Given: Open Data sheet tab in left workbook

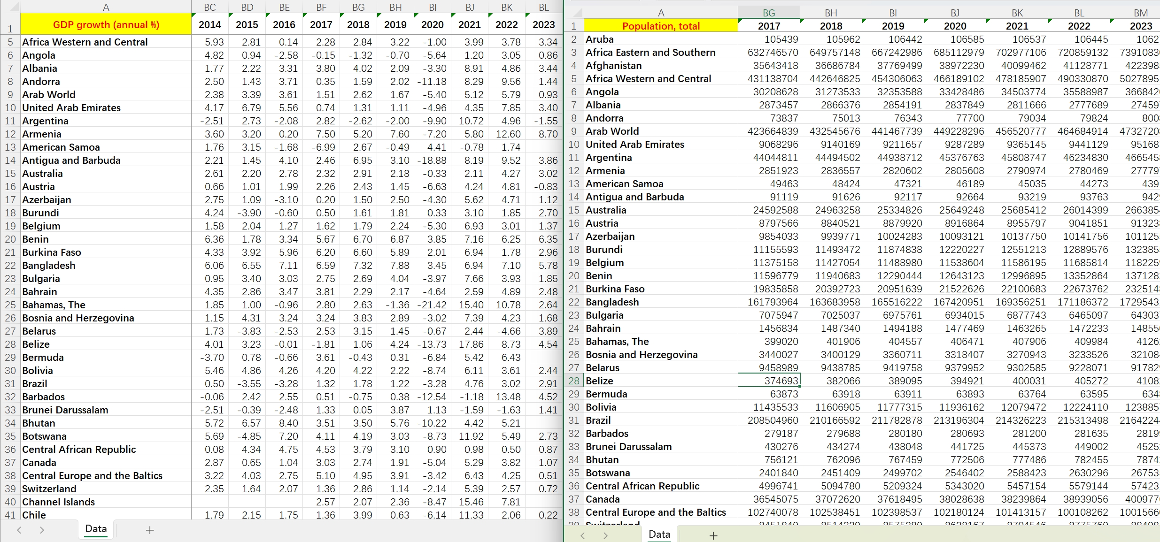Looking at the screenshot, I should click(96, 529).
